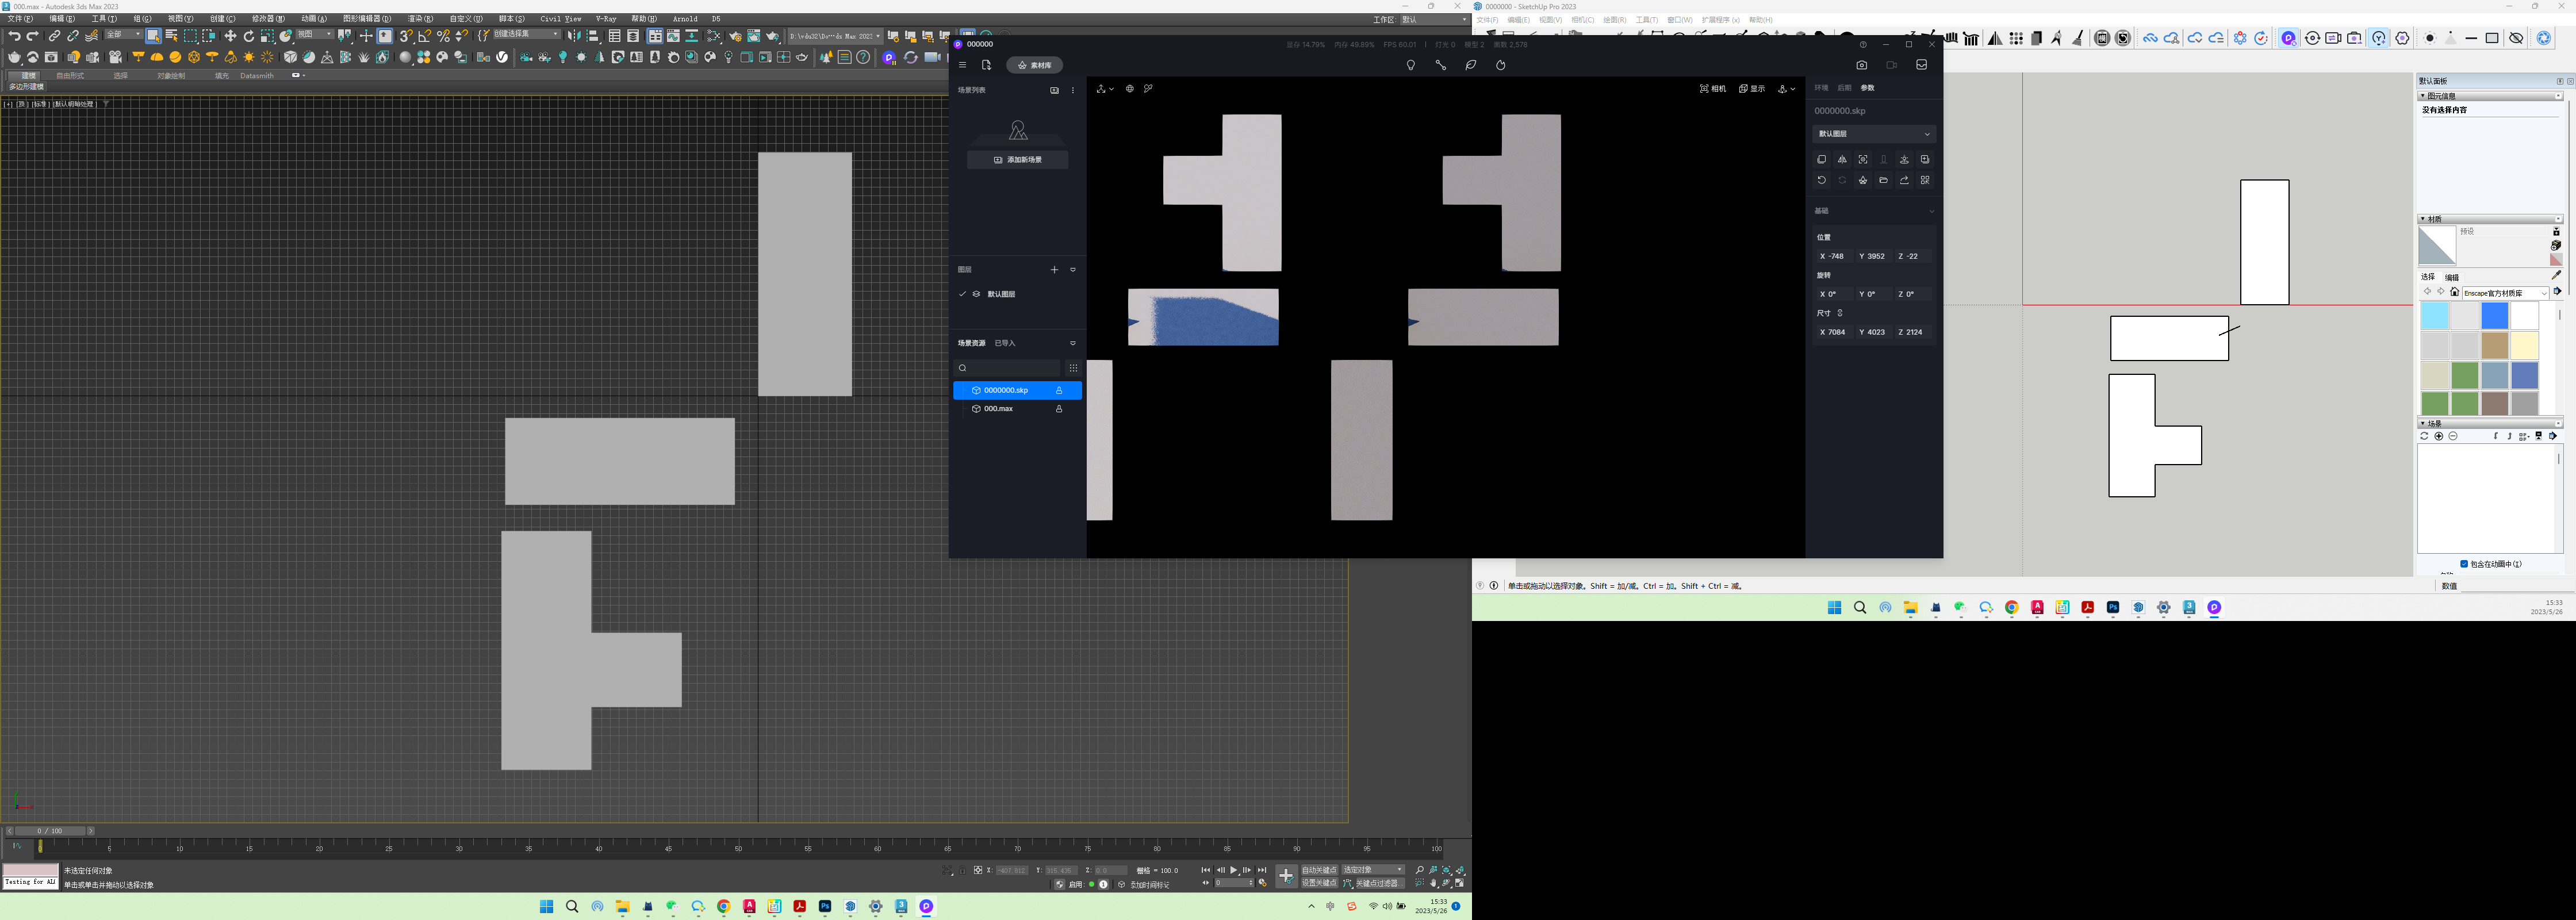Click the 显示 button in D5 viewport
2576x920 pixels.
click(x=1752, y=89)
